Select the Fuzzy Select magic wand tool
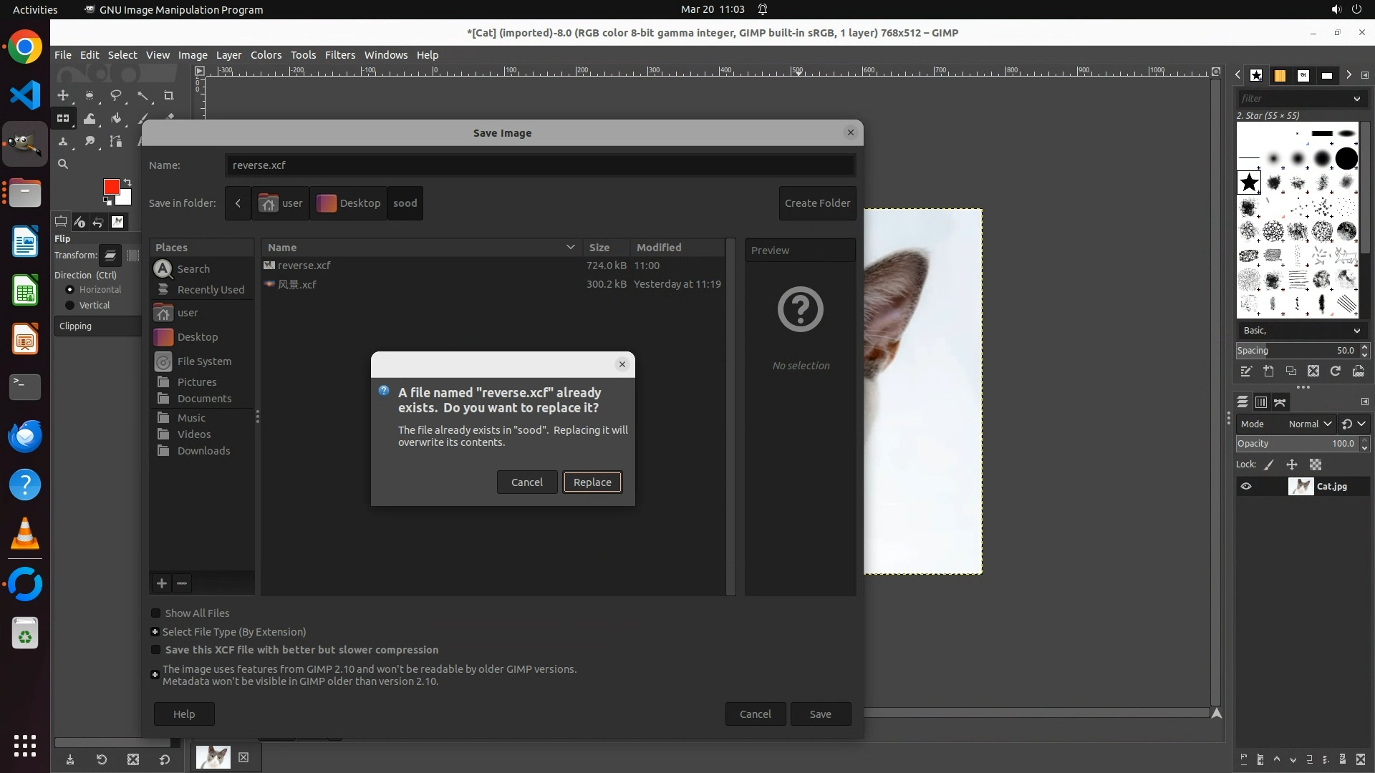1375x773 pixels. pyautogui.click(x=143, y=95)
